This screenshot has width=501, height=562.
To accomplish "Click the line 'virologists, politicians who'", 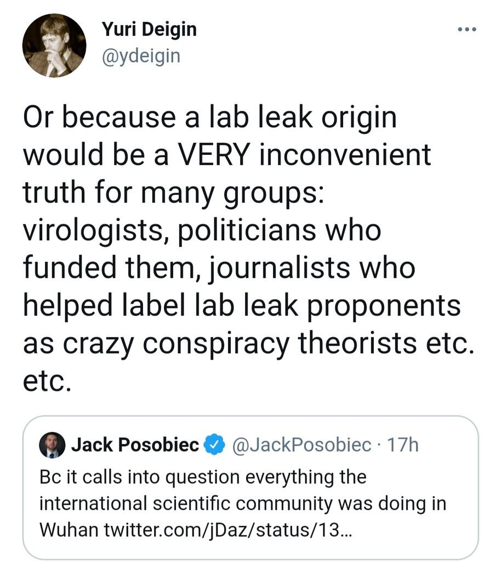I will [202, 231].
